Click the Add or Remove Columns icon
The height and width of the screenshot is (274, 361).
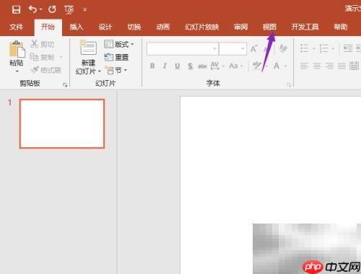click(x=354, y=66)
